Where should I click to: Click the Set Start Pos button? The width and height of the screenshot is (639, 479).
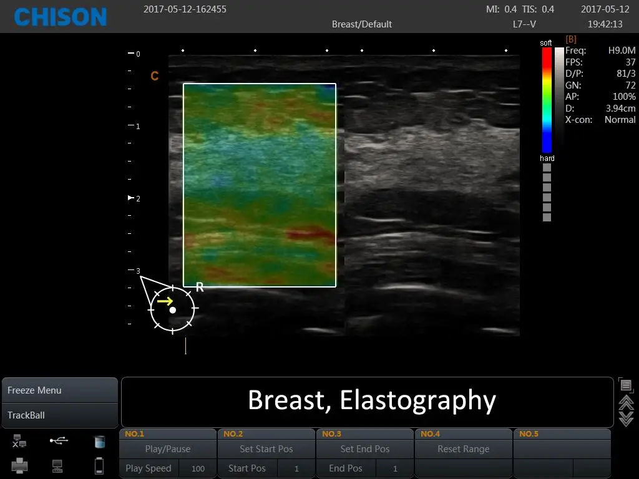(266, 448)
